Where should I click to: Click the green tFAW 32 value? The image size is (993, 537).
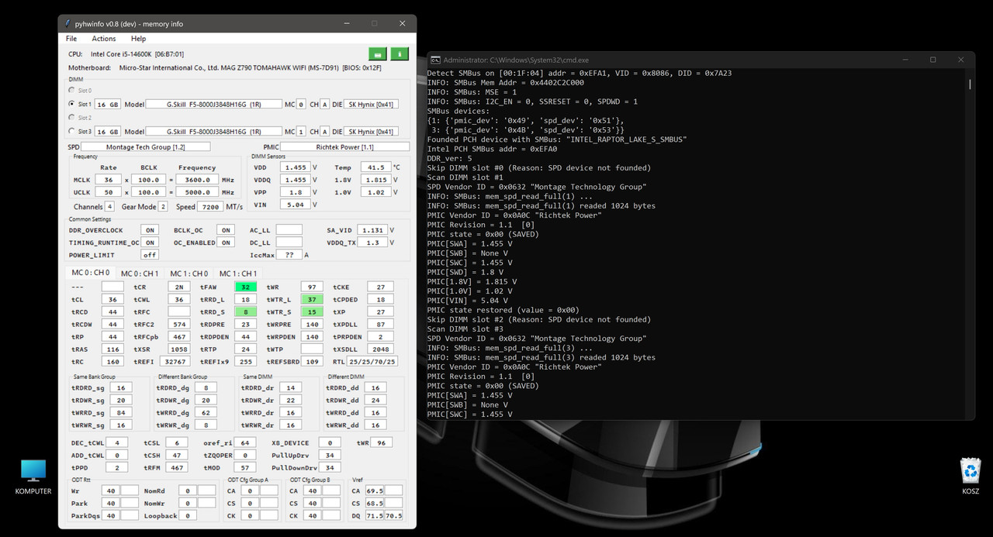pos(245,287)
